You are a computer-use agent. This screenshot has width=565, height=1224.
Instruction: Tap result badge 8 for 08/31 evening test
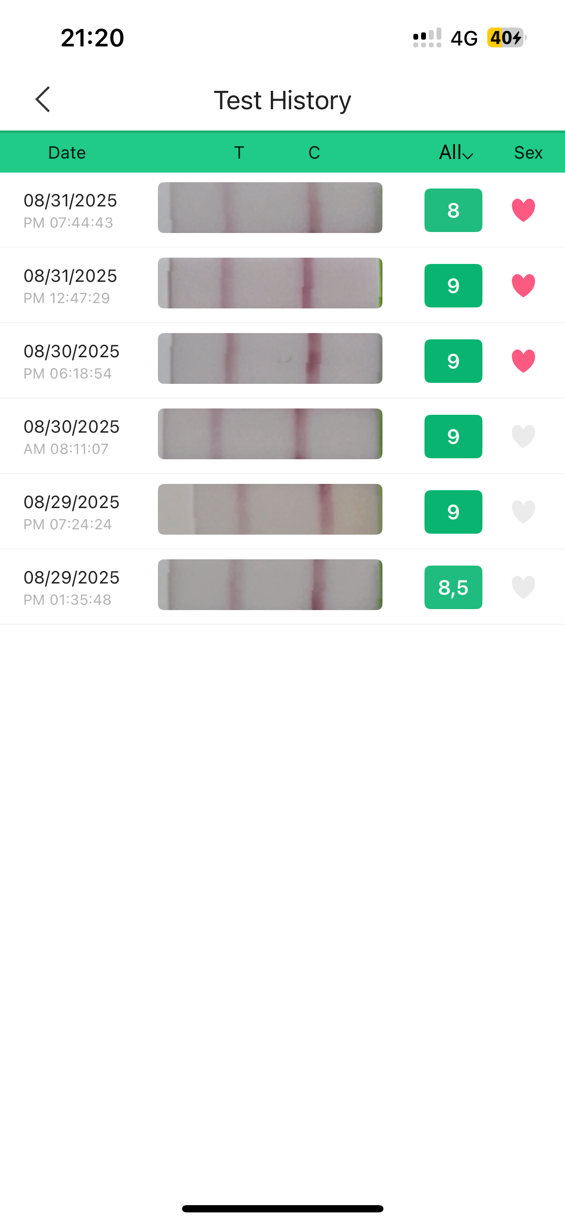tap(453, 210)
